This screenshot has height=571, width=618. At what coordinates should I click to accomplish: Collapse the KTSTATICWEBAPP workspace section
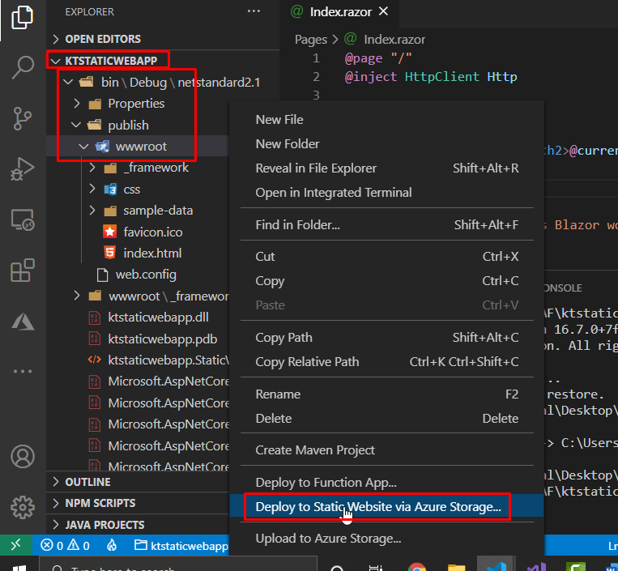[110, 61]
